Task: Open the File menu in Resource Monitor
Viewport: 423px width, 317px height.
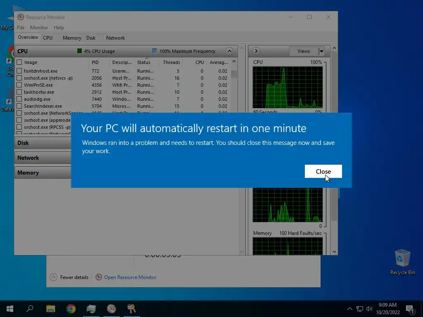Action: coord(21,28)
